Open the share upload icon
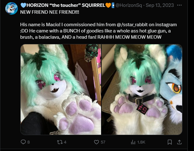The height and width of the screenshot is (151, 194). point(179,142)
